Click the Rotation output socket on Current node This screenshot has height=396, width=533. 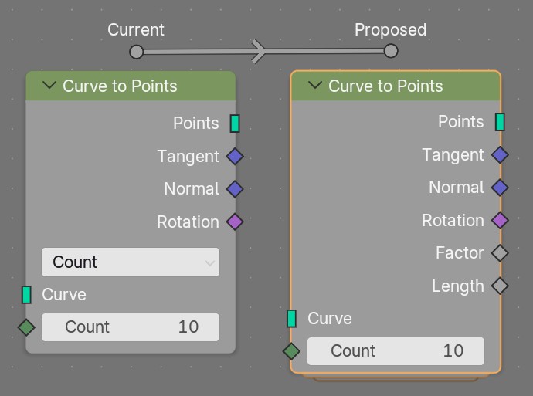(x=235, y=222)
